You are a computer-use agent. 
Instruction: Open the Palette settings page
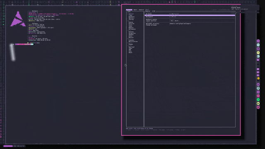point(131,32)
